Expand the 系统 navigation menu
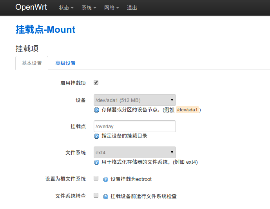This screenshot has width=270, height=209. coord(89,8)
